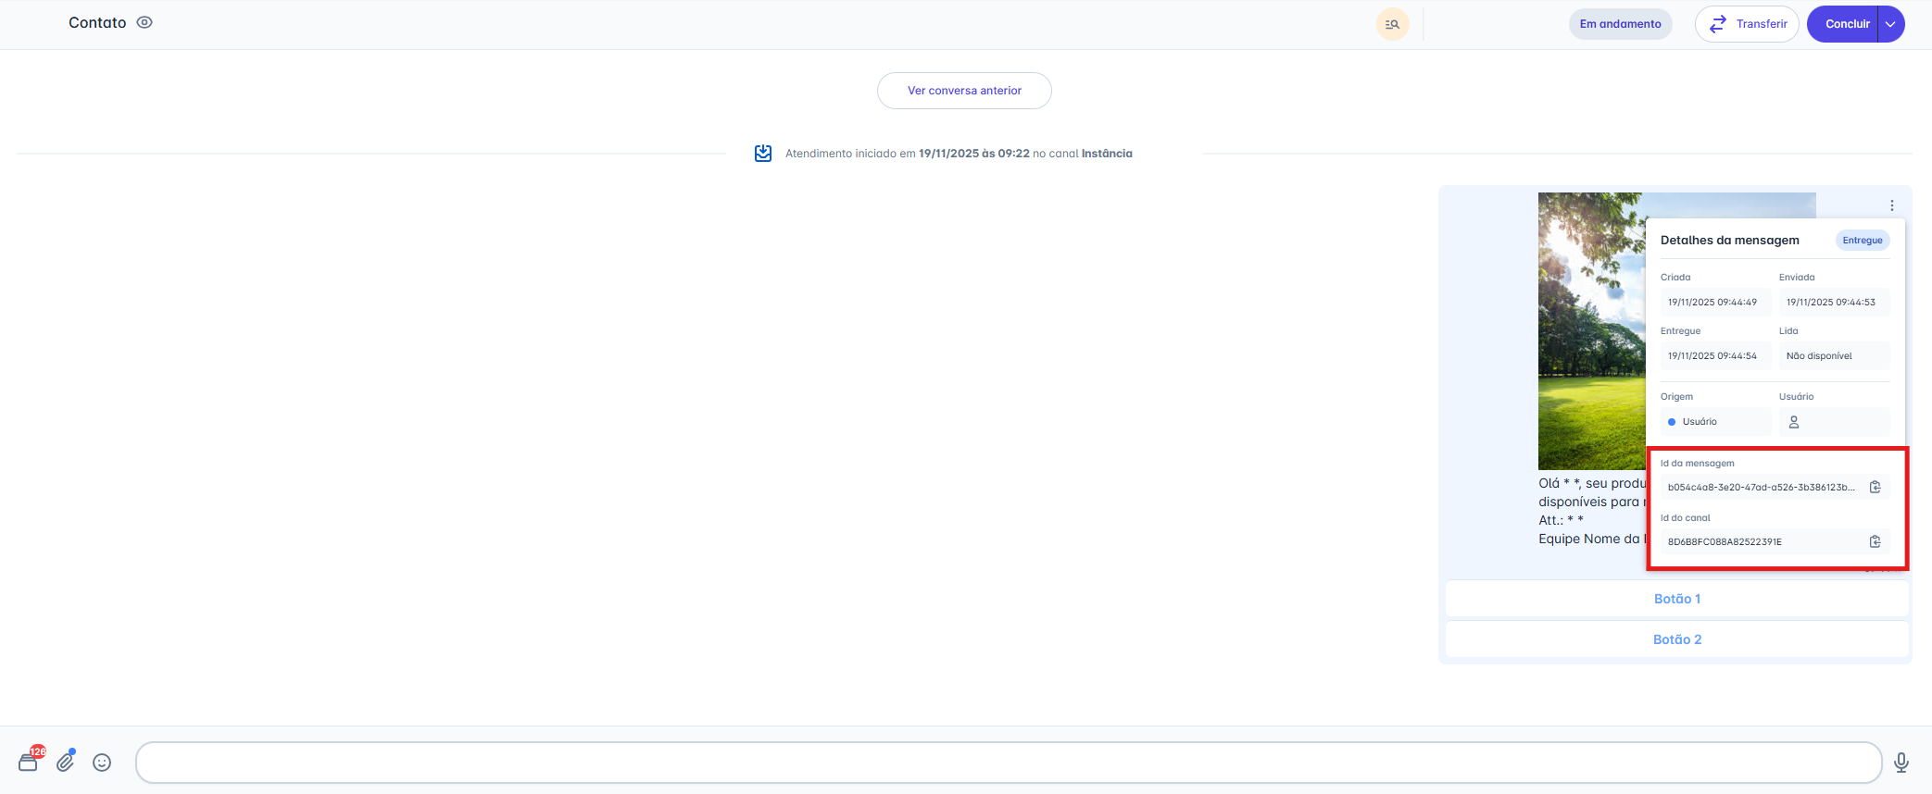The height and width of the screenshot is (794, 1932).
Task: Select Botão 2 in the message
Action: (x=1676, y=639)
